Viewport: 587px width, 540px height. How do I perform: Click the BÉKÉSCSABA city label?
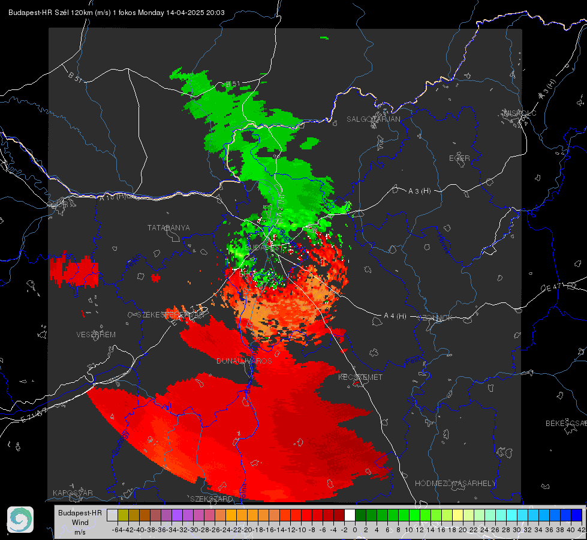pyautogui.click(x=566, y=423)
